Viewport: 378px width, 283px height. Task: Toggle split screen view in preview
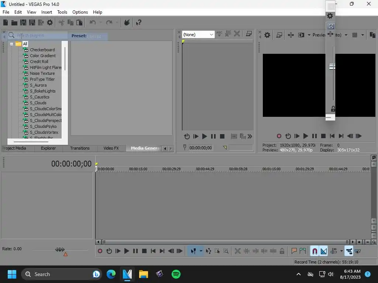pos(301,35)
